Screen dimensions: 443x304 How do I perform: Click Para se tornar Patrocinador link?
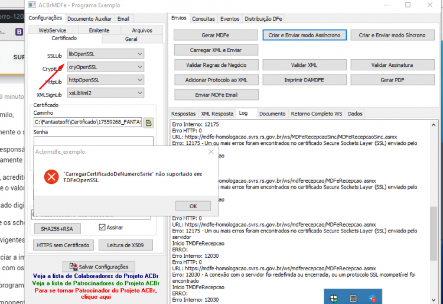(96, 293)
